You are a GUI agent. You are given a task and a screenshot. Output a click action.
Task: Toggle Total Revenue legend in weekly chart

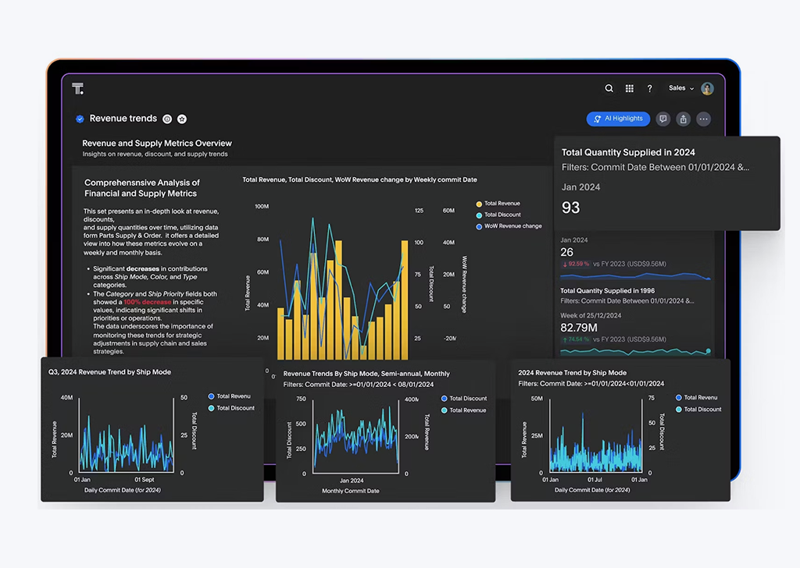(498, 204)
